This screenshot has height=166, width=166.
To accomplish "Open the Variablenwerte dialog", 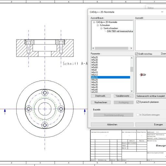I will [123, 96].
